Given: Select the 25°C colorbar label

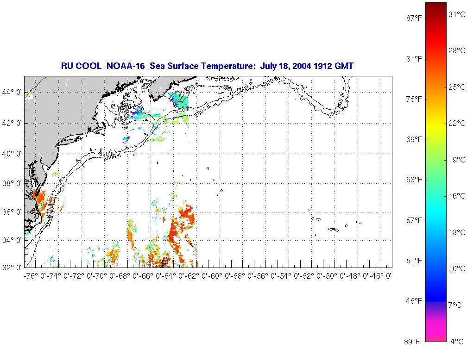Looking at the screenshot, I should [457, 87].
